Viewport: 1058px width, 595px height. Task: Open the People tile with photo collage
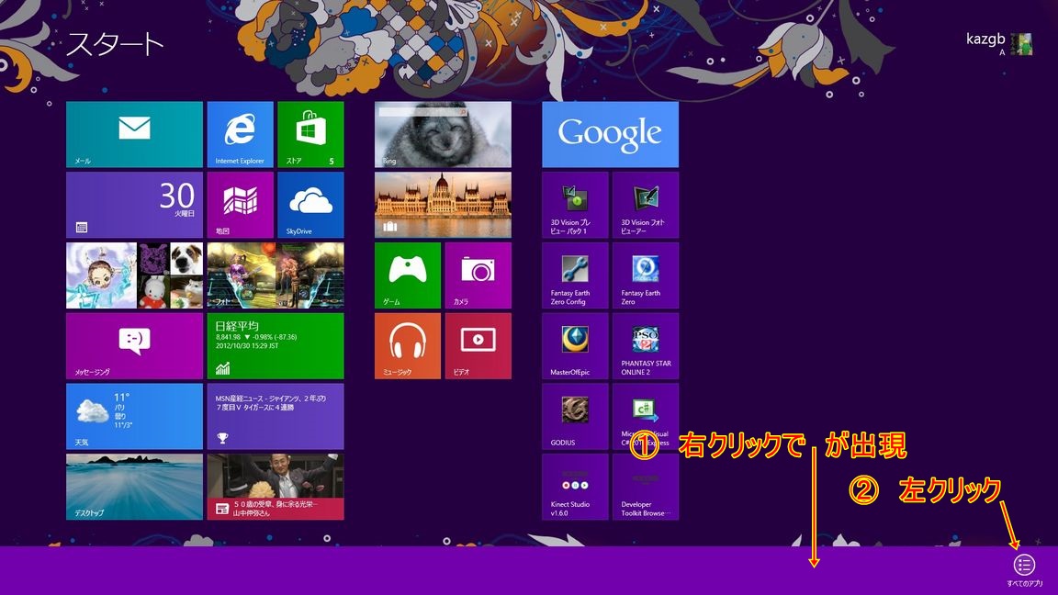click(x=134, y=275)
